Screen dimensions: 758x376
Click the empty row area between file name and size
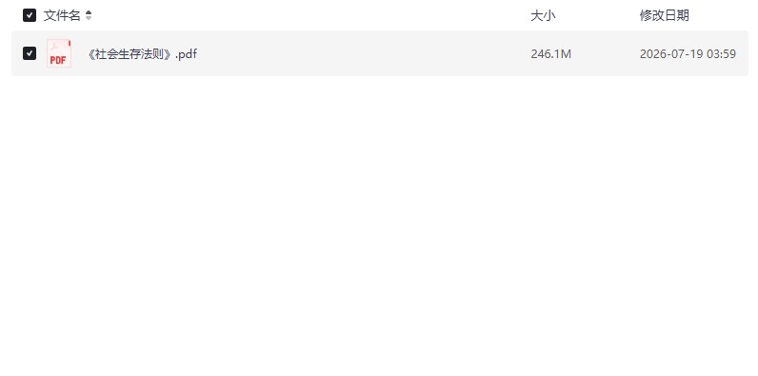pyautogui.click(x=363, y=53)
